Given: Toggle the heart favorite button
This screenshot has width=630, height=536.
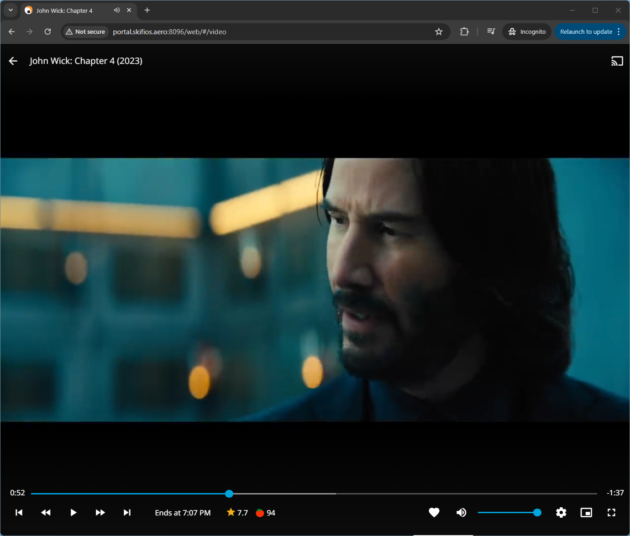Looking at the screenshot, I should click(434, 513).
